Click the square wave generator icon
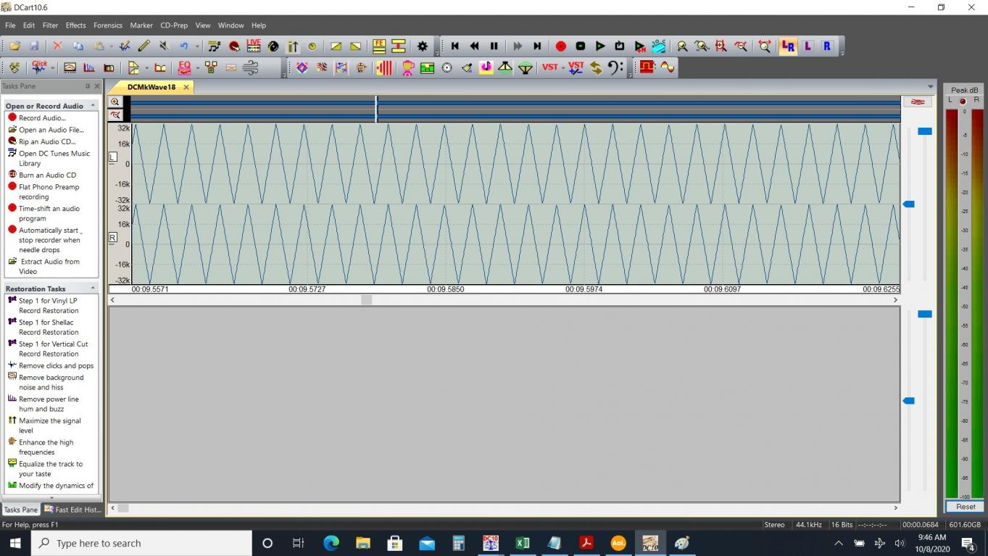The image size is (988, 556). 647,67
